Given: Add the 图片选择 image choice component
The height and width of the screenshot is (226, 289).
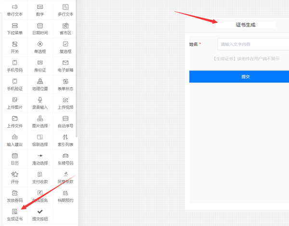Looking at the screenshot, I should click(40, 122).
